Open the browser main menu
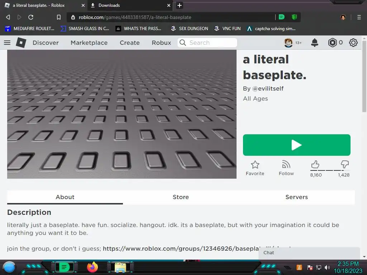The image size is (367, 275). pos(359,17)
